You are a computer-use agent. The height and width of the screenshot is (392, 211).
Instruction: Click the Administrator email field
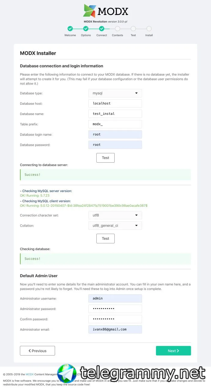coord(115,329)
